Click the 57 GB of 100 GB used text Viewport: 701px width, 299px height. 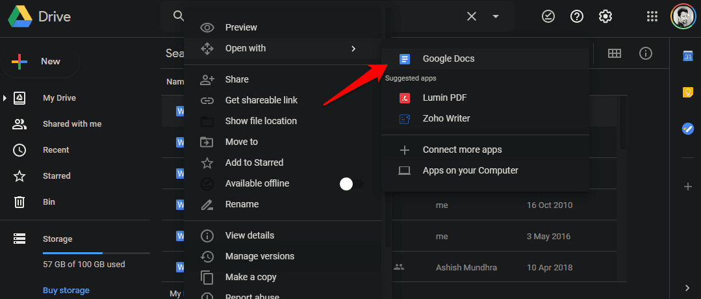coord(84,264)
